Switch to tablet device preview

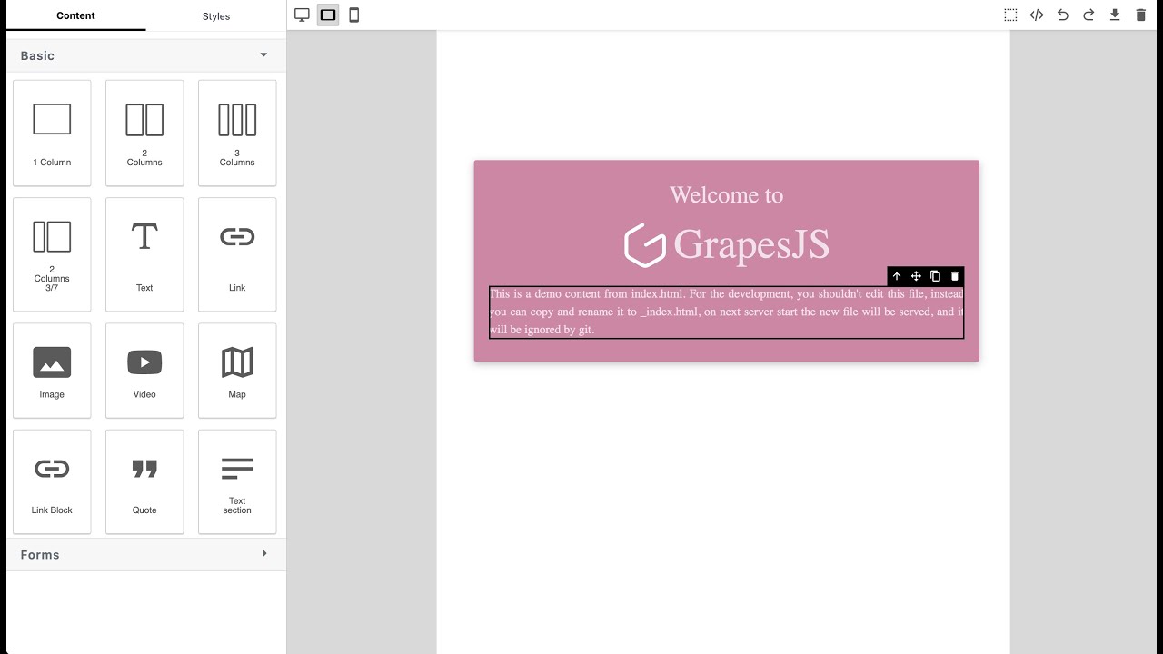coord(328,15)
